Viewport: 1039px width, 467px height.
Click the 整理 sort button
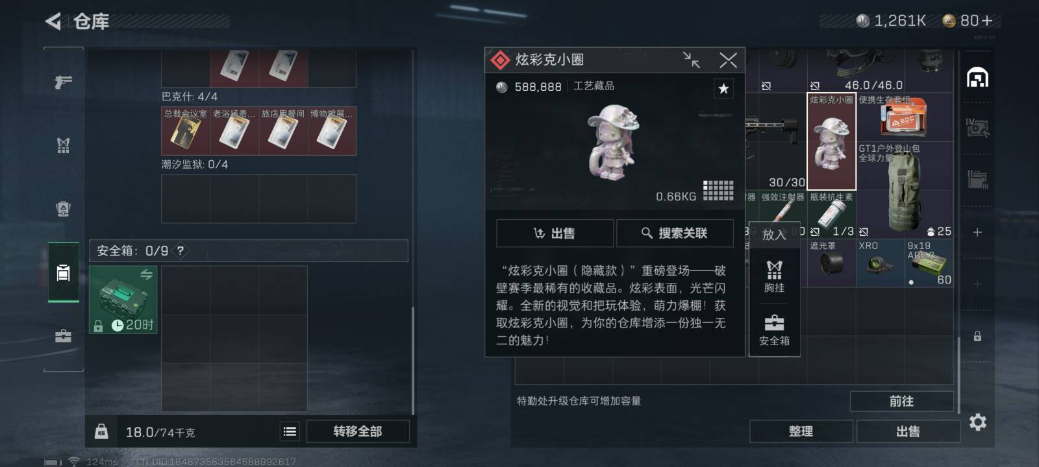801,431
